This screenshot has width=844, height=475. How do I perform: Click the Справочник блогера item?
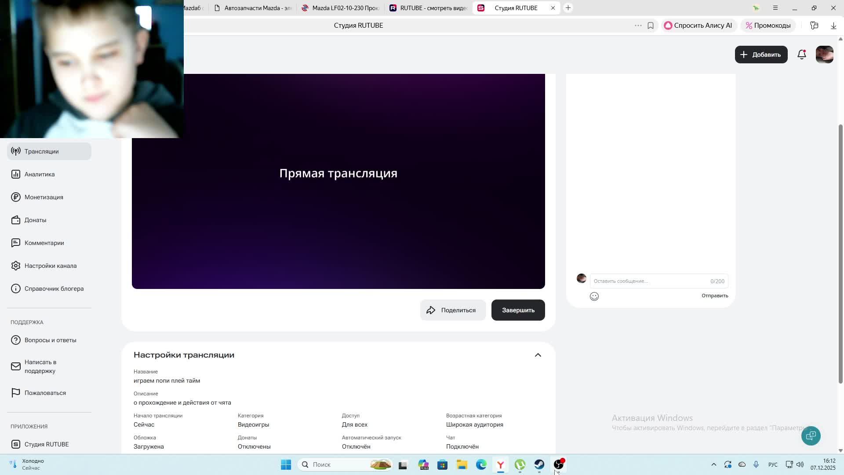click(x=54, y=289)
